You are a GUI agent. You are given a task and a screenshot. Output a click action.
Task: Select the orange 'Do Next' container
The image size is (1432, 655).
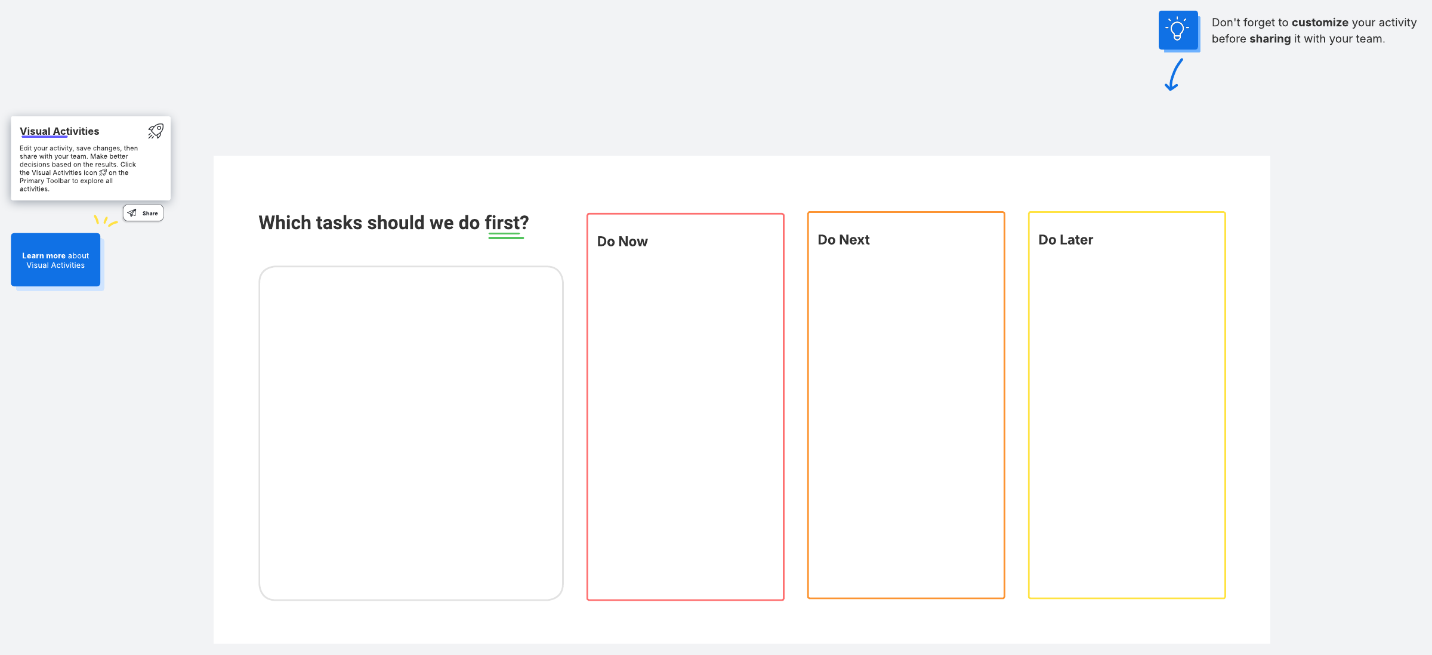[906, 418]
